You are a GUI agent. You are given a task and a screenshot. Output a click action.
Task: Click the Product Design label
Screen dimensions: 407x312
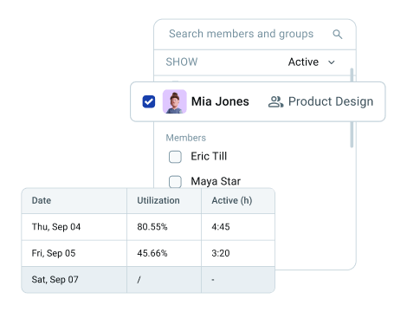click(331, 101)
